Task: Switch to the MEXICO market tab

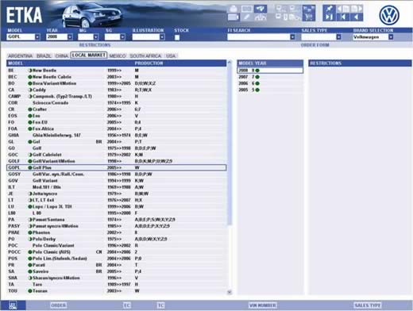Action: point(118,56)
